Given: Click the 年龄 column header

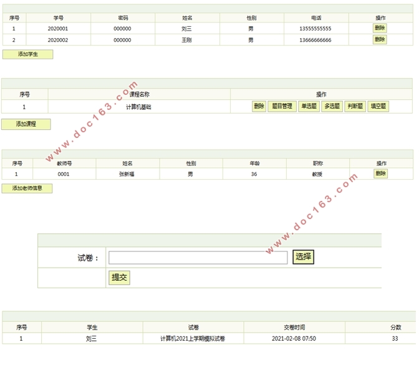Looking at the screenshot, I should [x=254, y=163].
